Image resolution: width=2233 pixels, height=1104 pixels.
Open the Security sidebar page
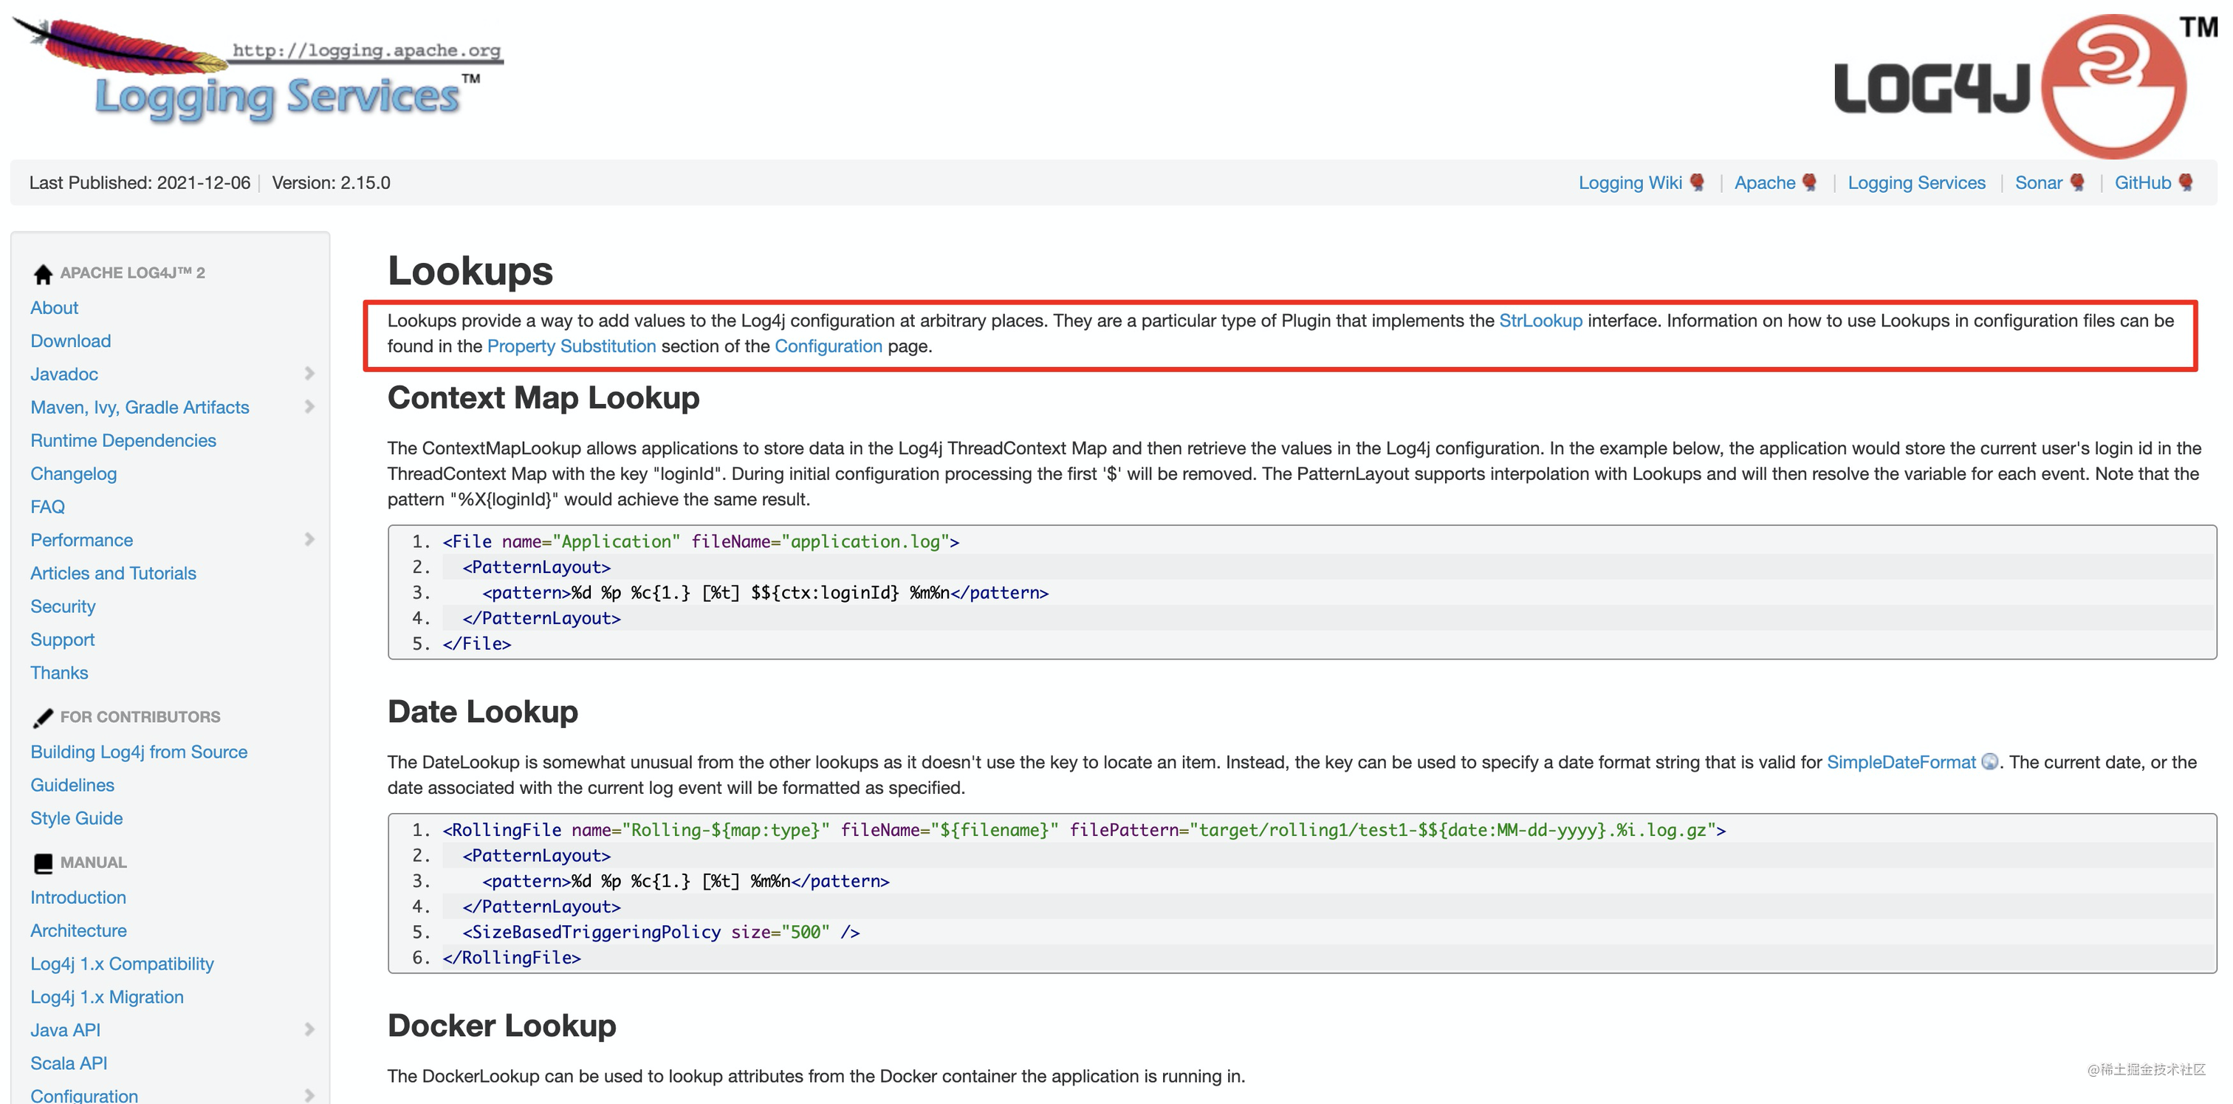(x=63, y=606)
